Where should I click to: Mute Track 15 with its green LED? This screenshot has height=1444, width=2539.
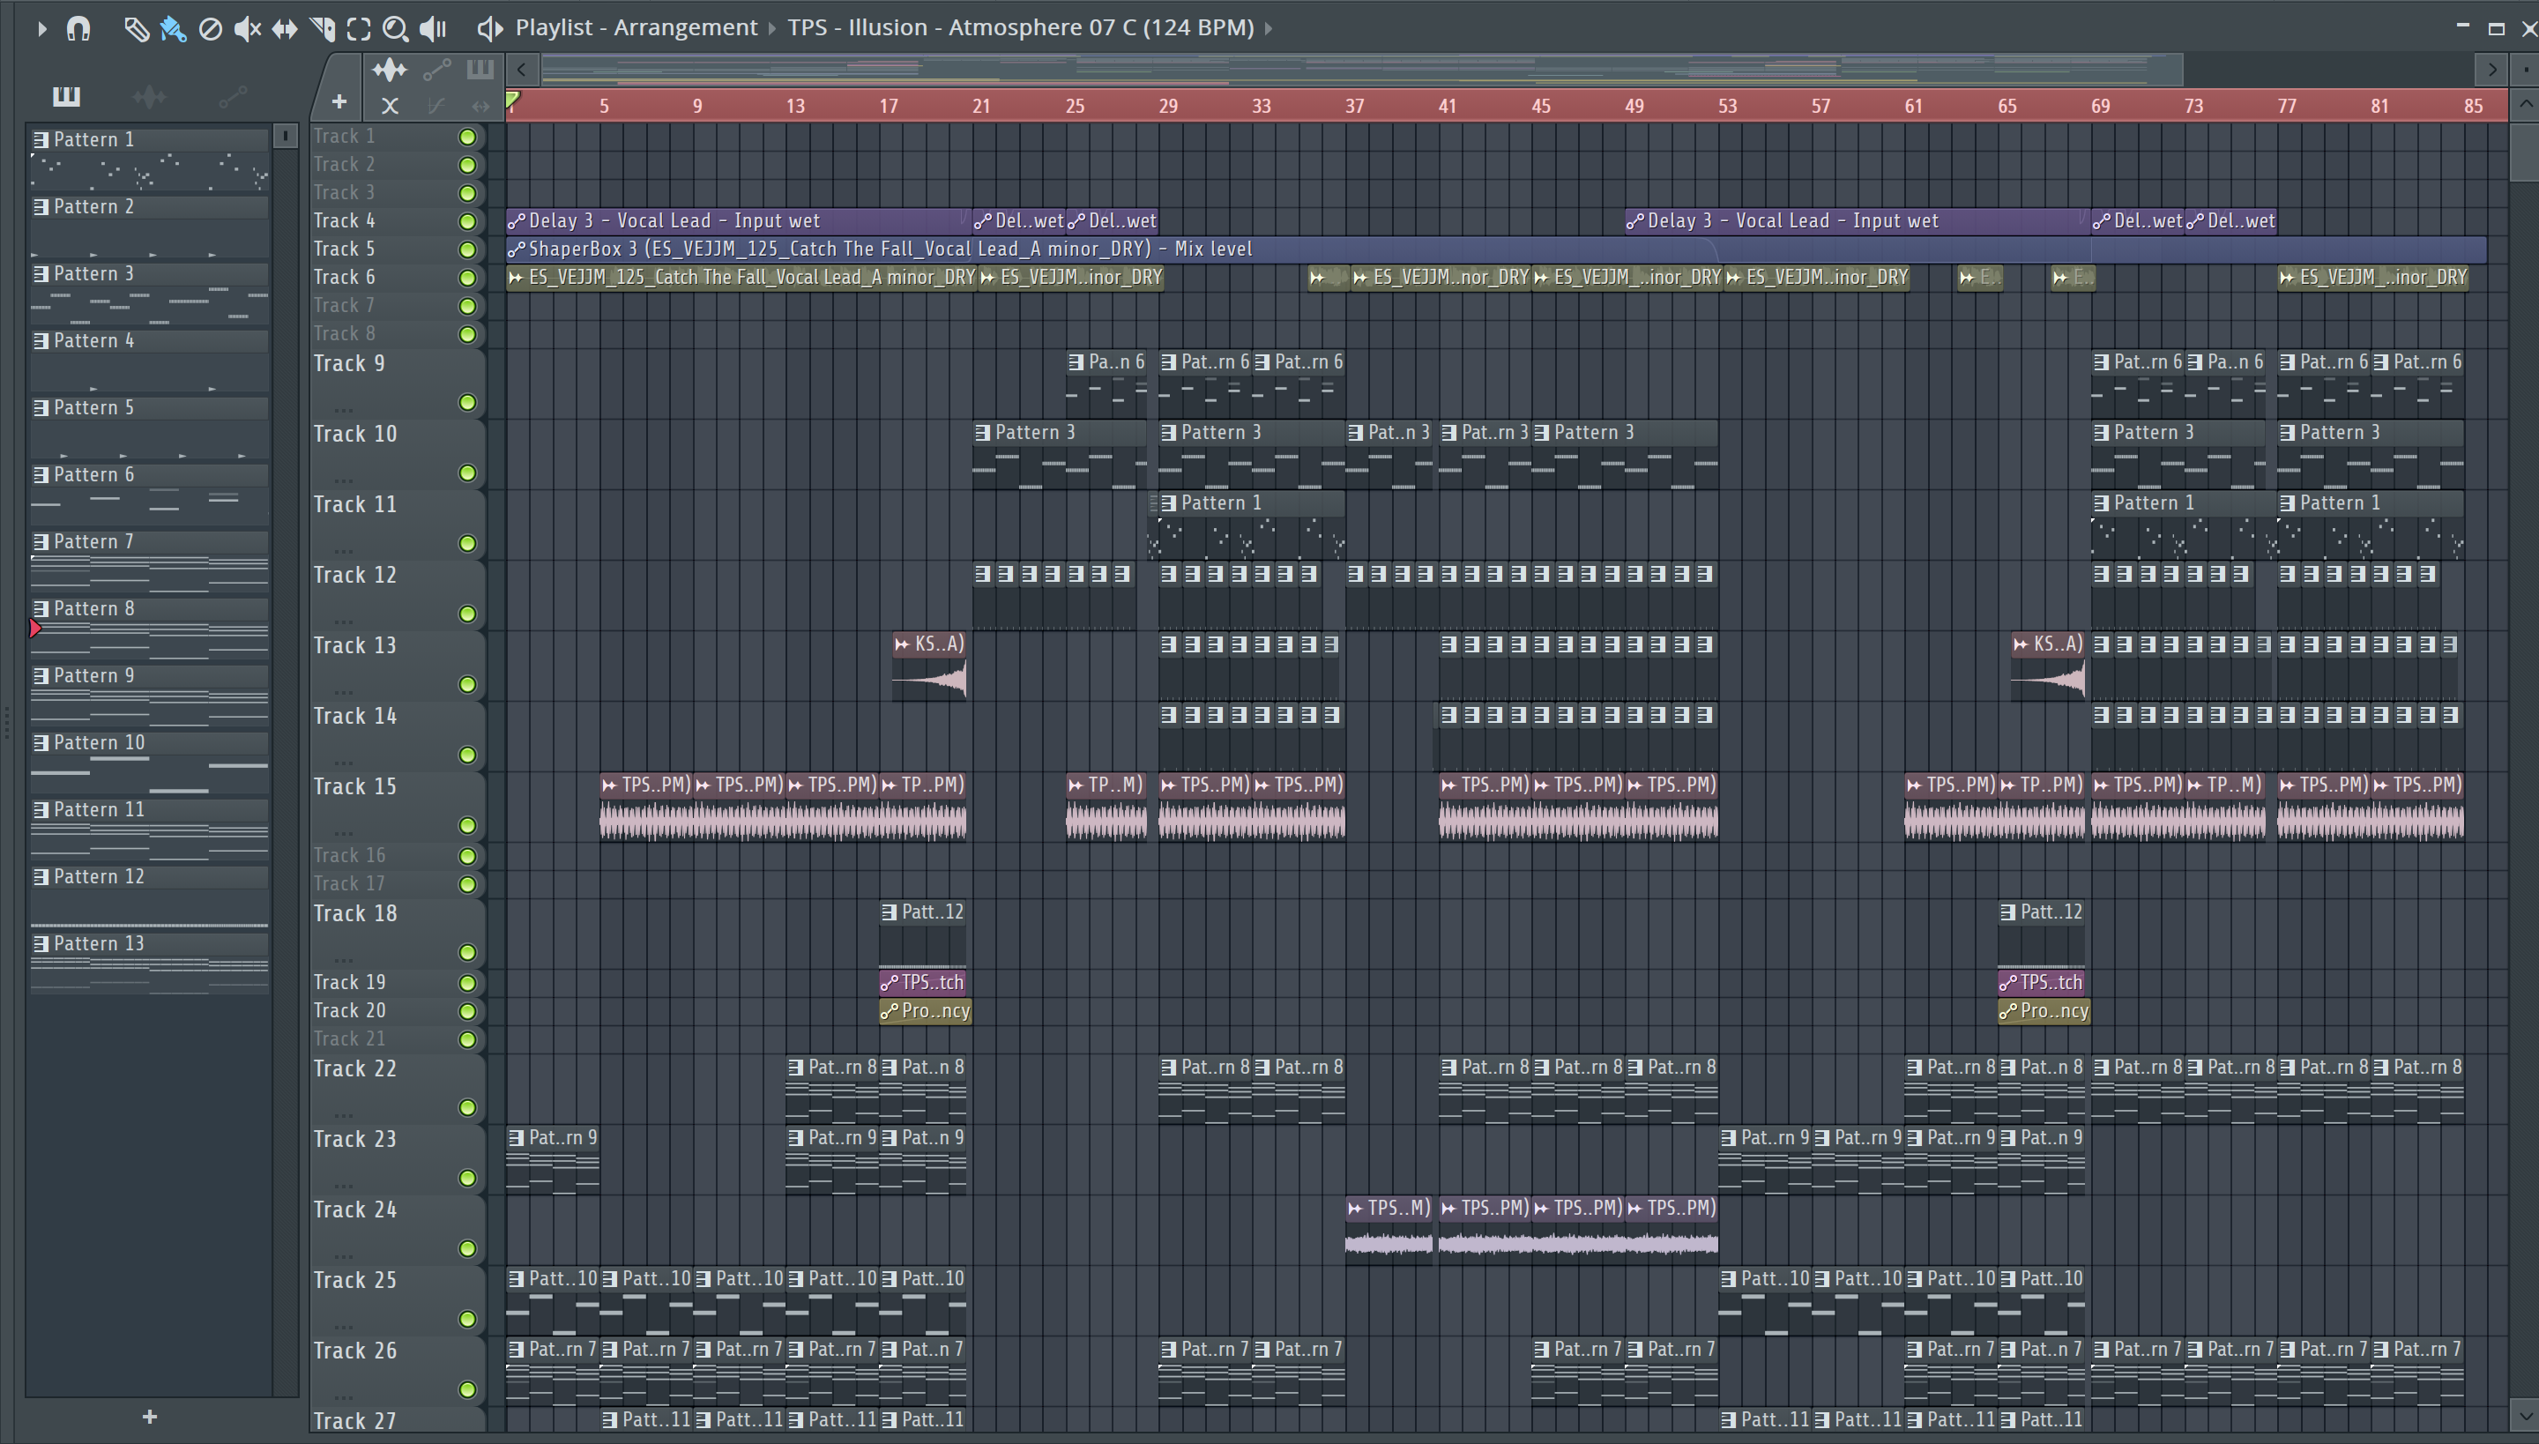click(x=467, y=825)
